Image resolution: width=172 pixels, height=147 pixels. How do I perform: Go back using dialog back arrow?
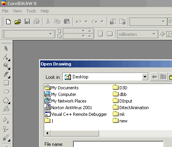[x=154, y=77]
